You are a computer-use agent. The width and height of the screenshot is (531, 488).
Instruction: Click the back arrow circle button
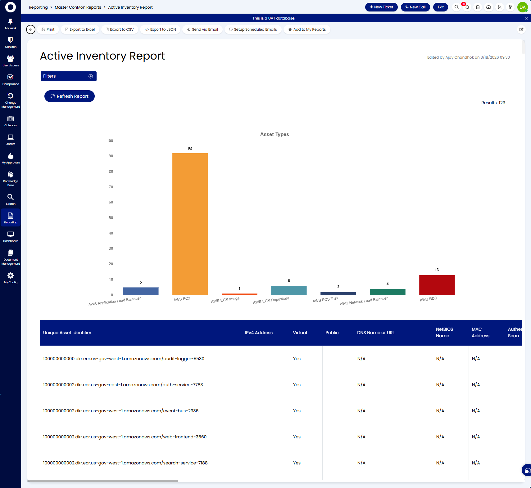tap(31, 29)
